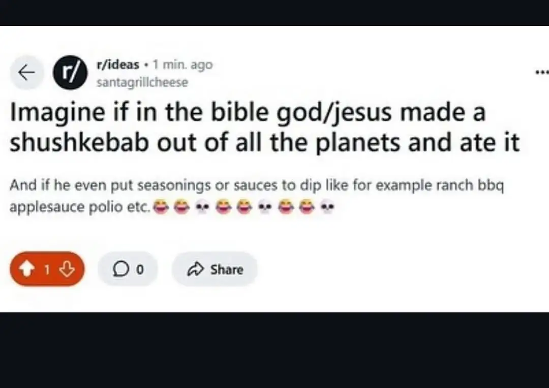Click the r/ subreddit avatar icon
549x388 pixels.
click(70, 73)
